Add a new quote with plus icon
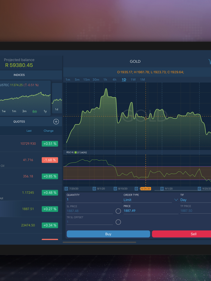This screenshot has width=211, height=281. point(56,121)
